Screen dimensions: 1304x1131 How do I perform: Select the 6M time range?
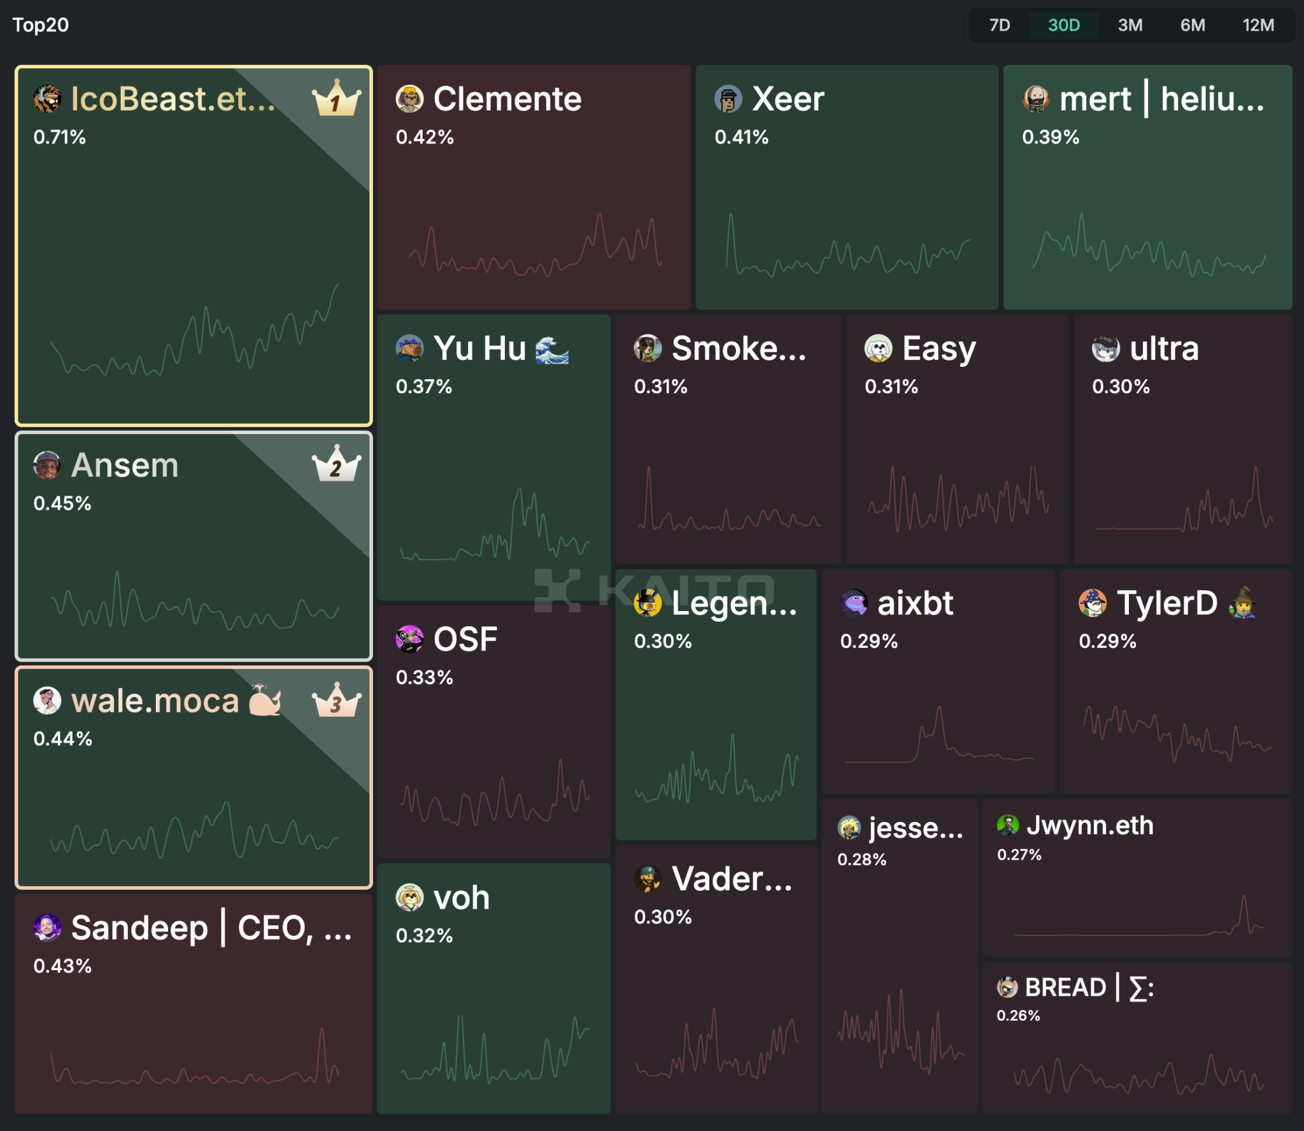[1192, 25]
